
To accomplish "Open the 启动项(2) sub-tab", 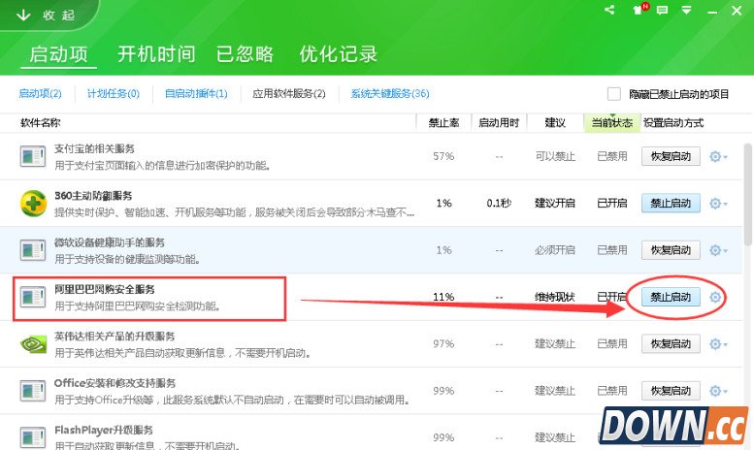I will coord(41,94).
